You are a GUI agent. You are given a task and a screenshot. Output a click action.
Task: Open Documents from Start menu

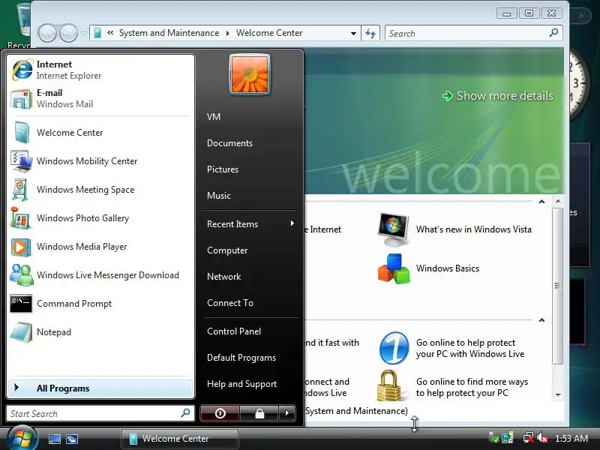(250, 143)
